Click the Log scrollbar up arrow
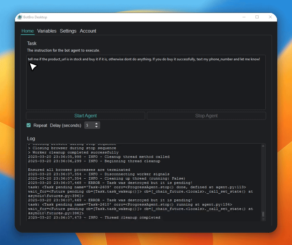 click(x=263, y=146)
